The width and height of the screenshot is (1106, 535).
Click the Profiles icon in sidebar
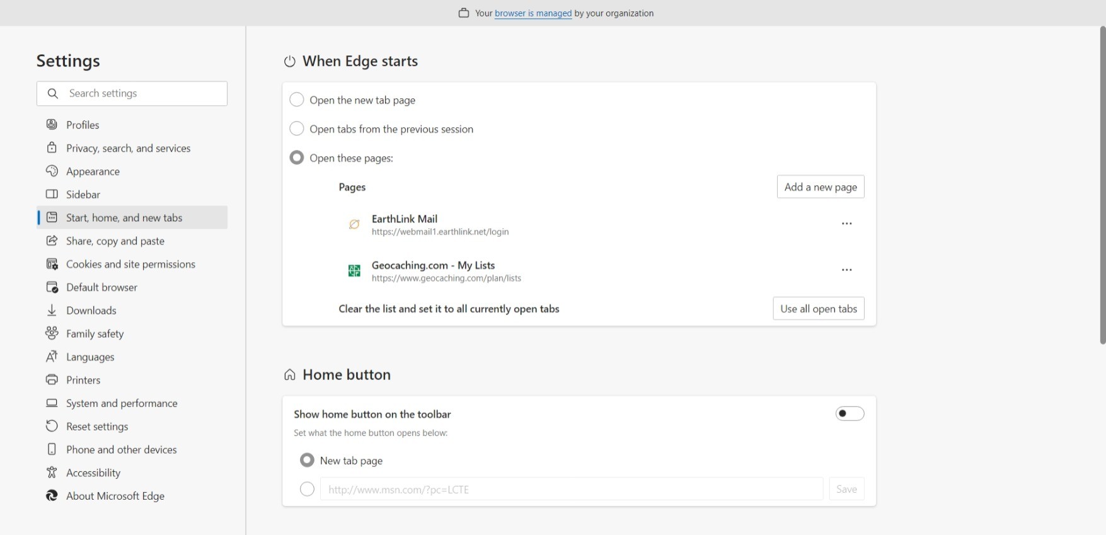click(52, 124)
